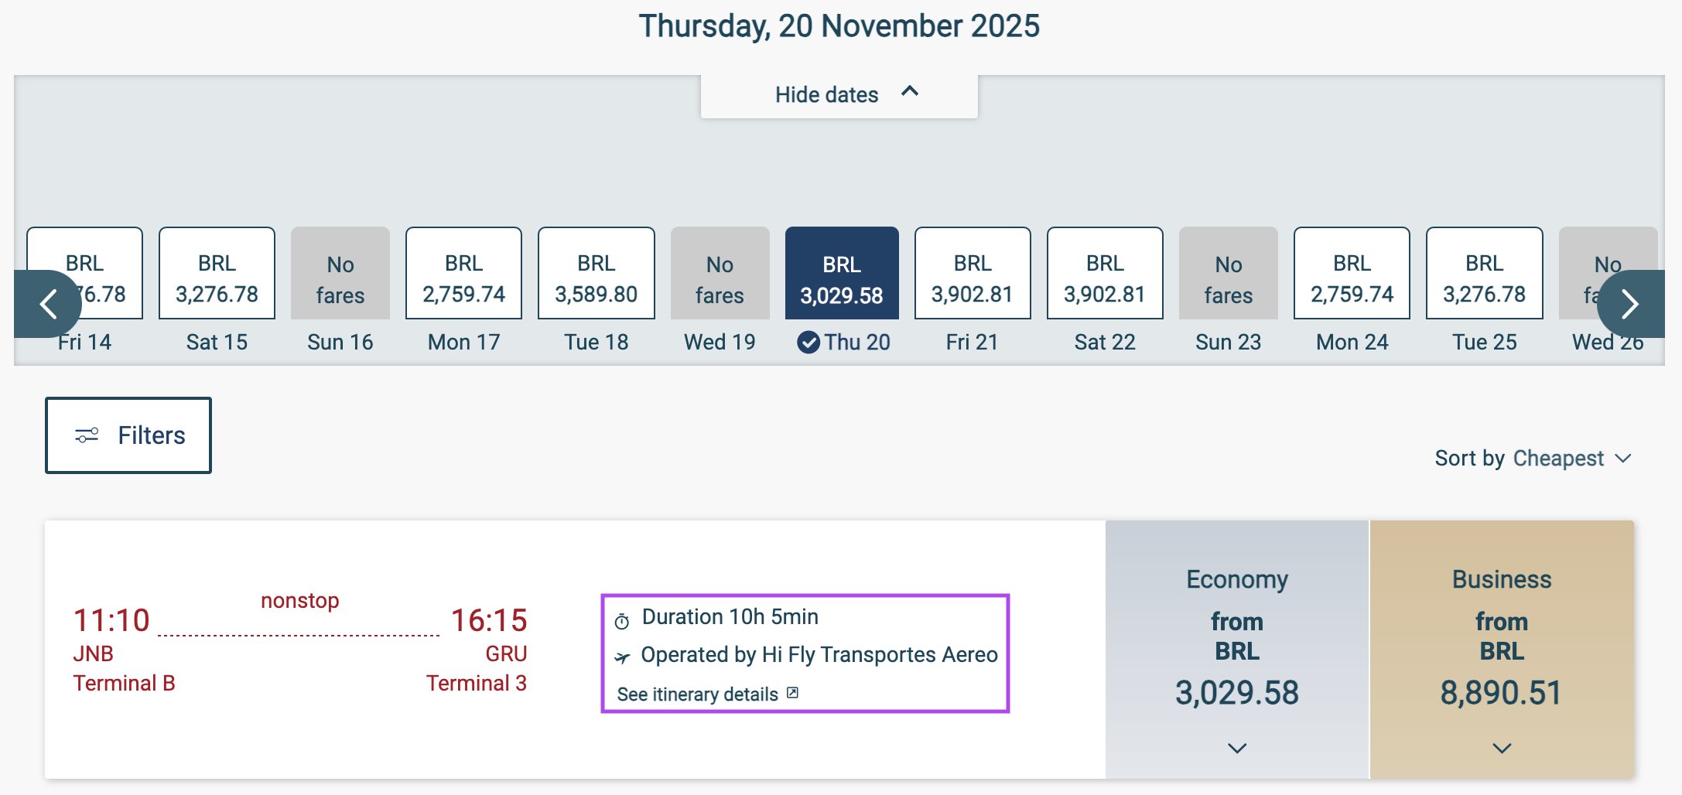The width and height of the screenshot is (1682, 795).
Task: Open See itinerary details link
Action: click(x=698, y=694)
